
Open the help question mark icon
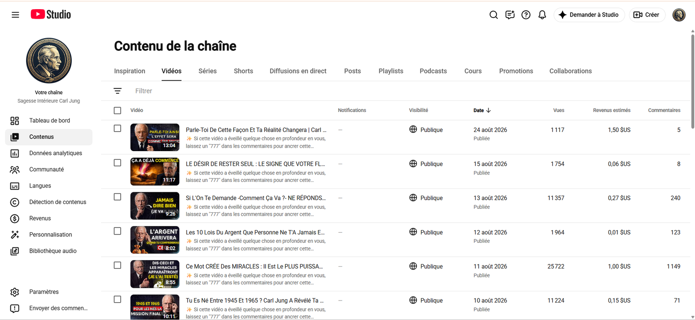pos(526,15)
